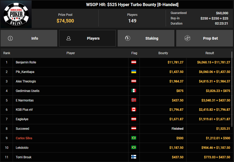The image size is (234, 162).
Task: Click the Result column header
Action: pos(210,53)
